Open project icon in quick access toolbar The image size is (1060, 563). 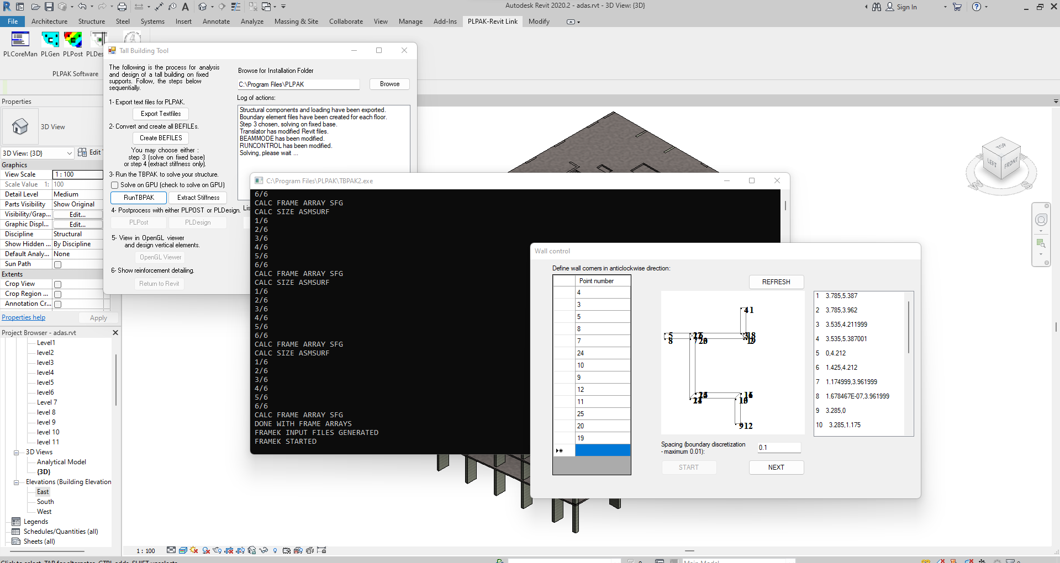point(35,7)
